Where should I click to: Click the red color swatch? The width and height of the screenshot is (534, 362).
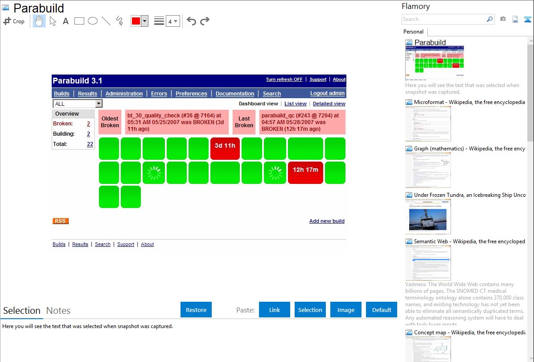136,21
